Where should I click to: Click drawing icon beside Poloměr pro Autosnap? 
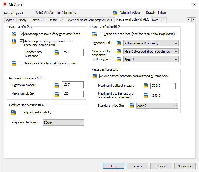[x=57, y=52]
